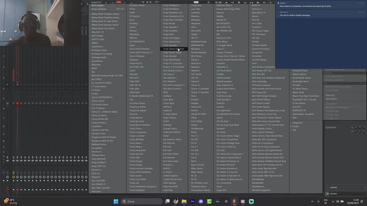Choose Saturn 2 plugin

coord(220,49)
